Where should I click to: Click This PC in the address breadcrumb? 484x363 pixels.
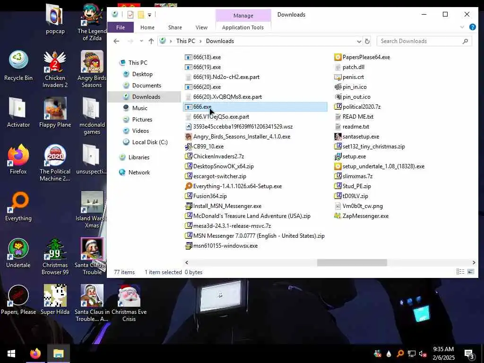point(185,41)
